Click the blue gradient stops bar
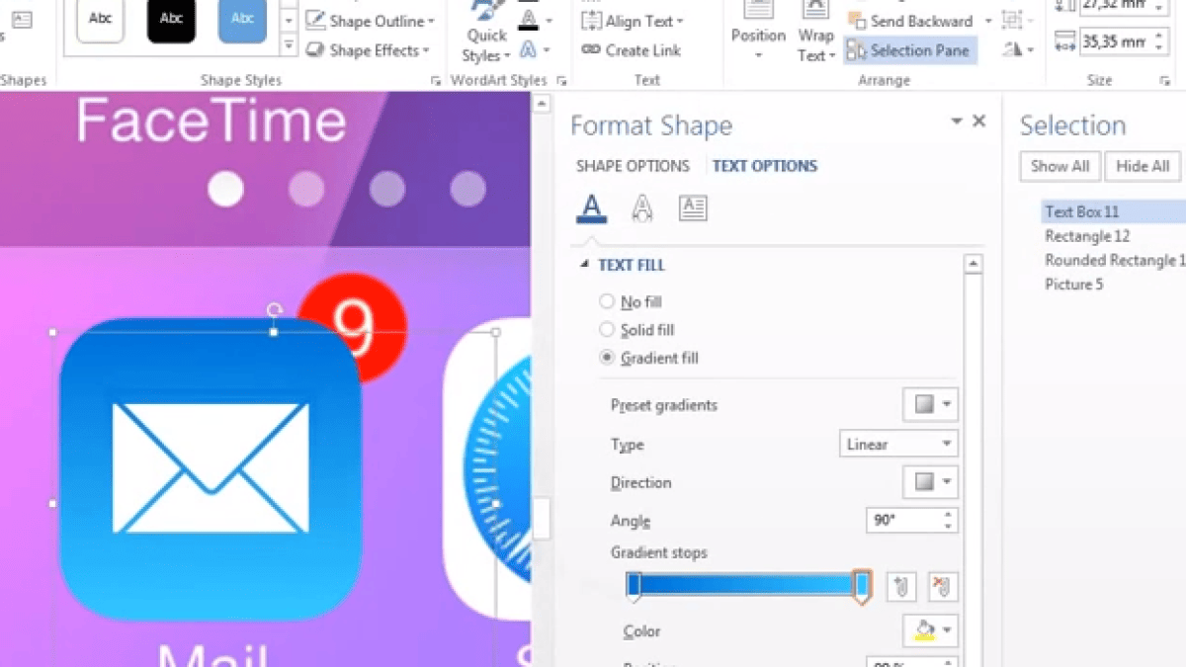This screenshot has height=667, width=1186. coord(747,585)
